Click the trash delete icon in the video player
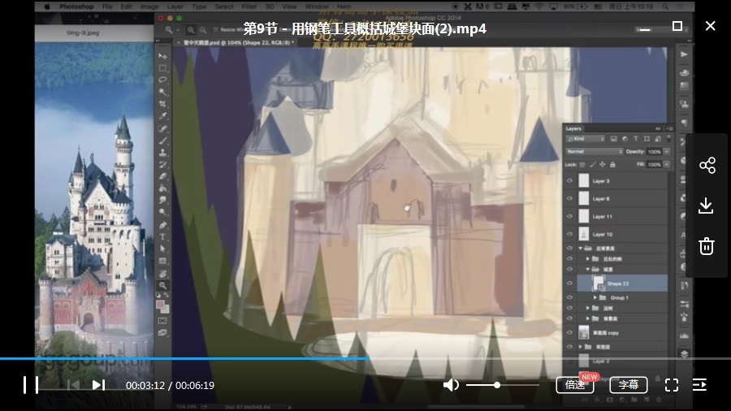Viewport: 731px width, 411px height. [x=707, y=246]
